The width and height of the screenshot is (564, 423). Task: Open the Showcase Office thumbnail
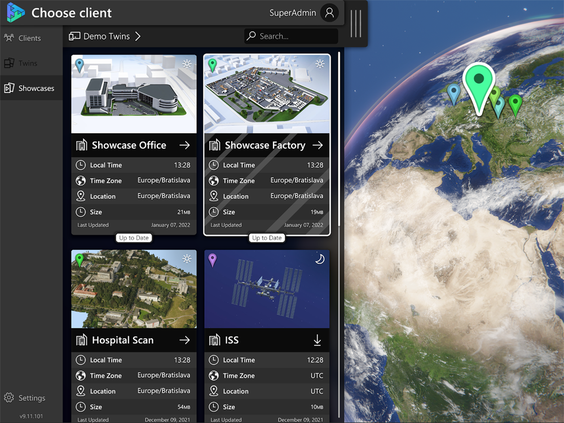pyautogui.click(x=134, y=94)
